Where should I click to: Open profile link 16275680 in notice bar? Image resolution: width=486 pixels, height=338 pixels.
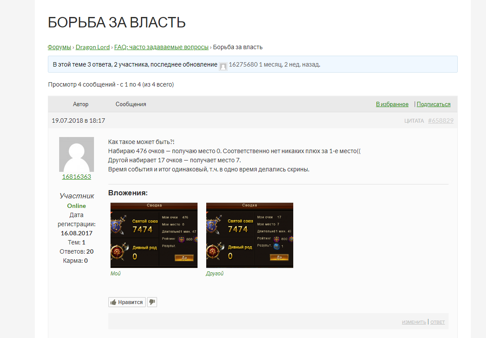pyautogui.click(x=243, y=64)
